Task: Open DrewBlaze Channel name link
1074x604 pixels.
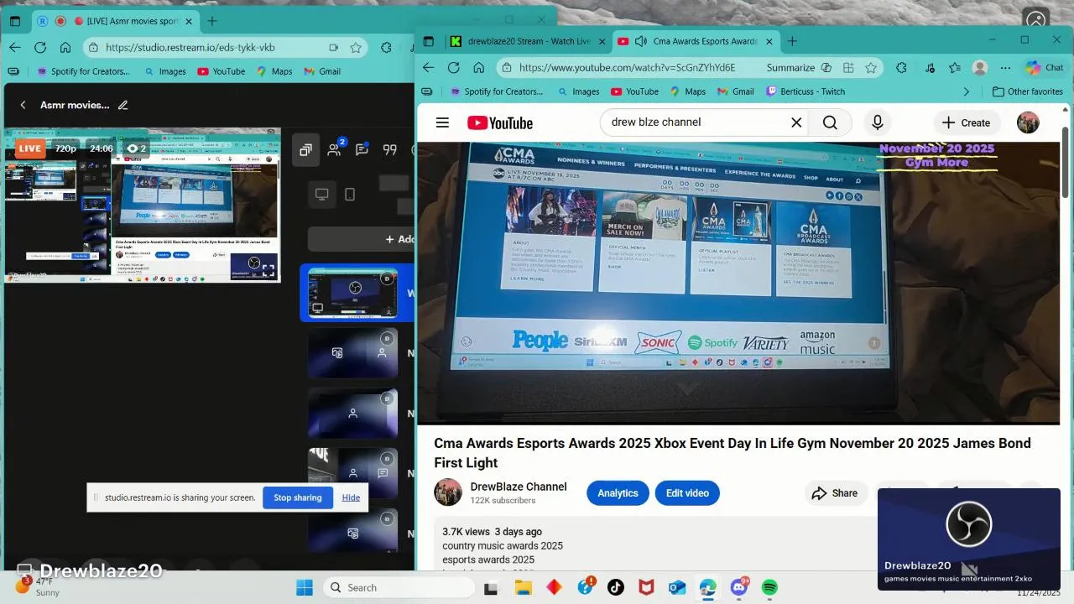Action: pos(519,487)
